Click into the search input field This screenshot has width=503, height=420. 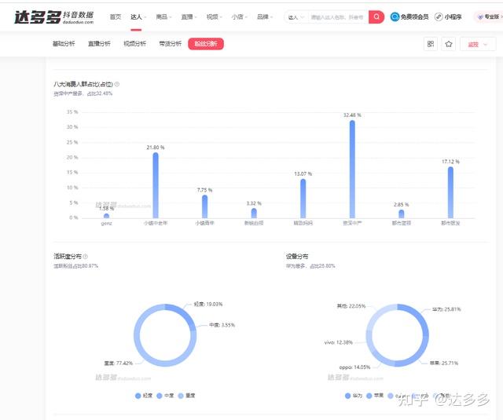click(x=337, y=17)
